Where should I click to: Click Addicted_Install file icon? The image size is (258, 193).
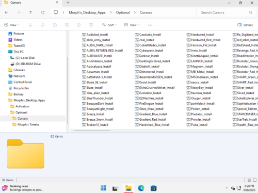pyautogui.click(x=84, y=35)
